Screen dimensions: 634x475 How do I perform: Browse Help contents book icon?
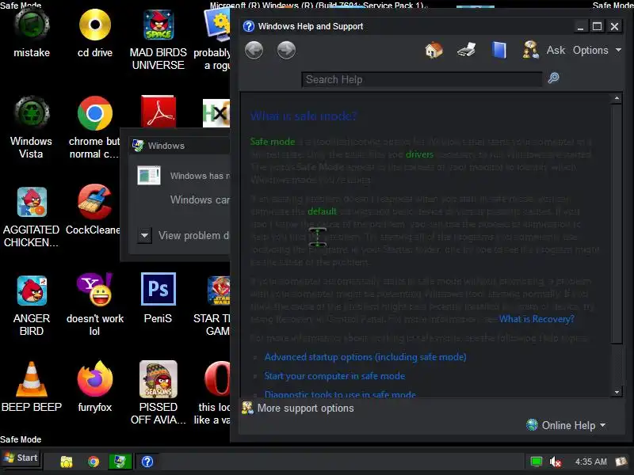499,51
